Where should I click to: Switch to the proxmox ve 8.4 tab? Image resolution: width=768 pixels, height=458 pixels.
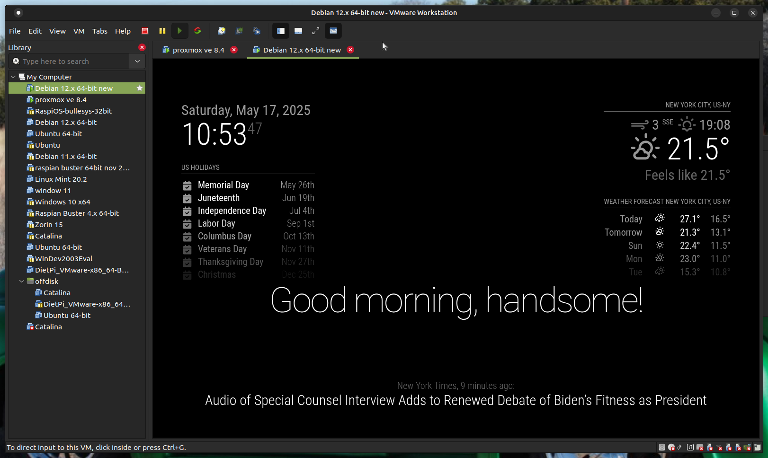pyautogui.click(x=198, y=50)
